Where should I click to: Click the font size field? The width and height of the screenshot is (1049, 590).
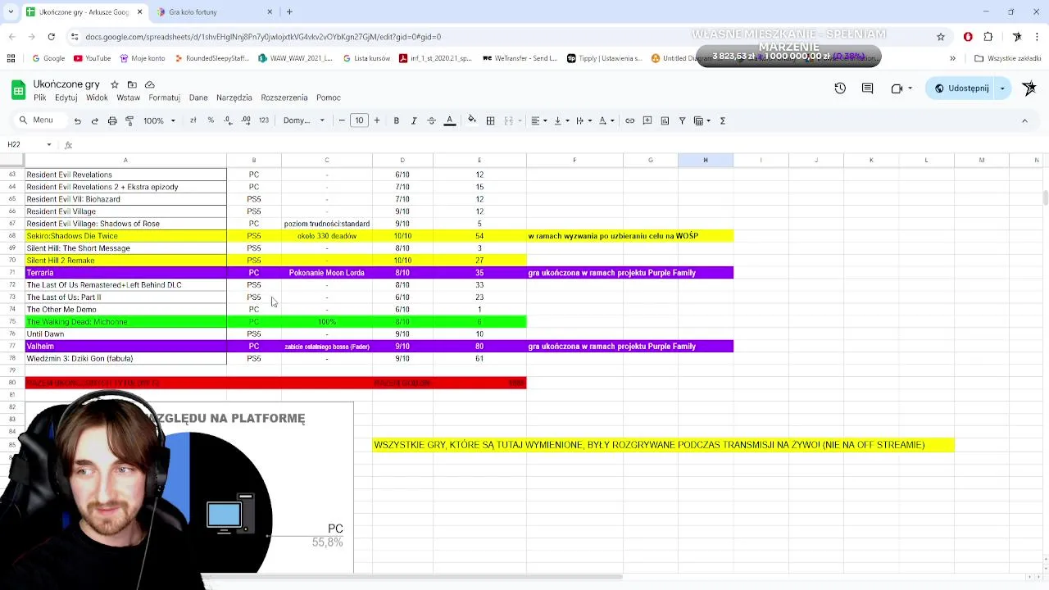click(359, 120)
